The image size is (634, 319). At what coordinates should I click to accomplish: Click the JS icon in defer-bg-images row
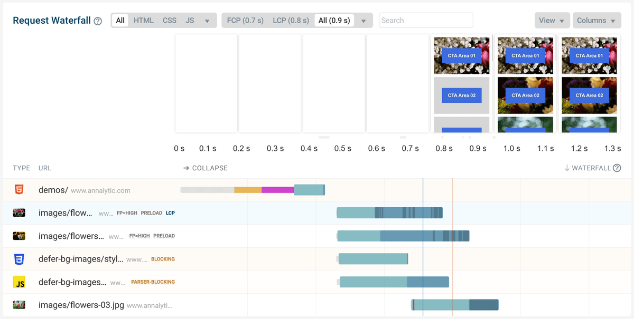coord(19,282)
